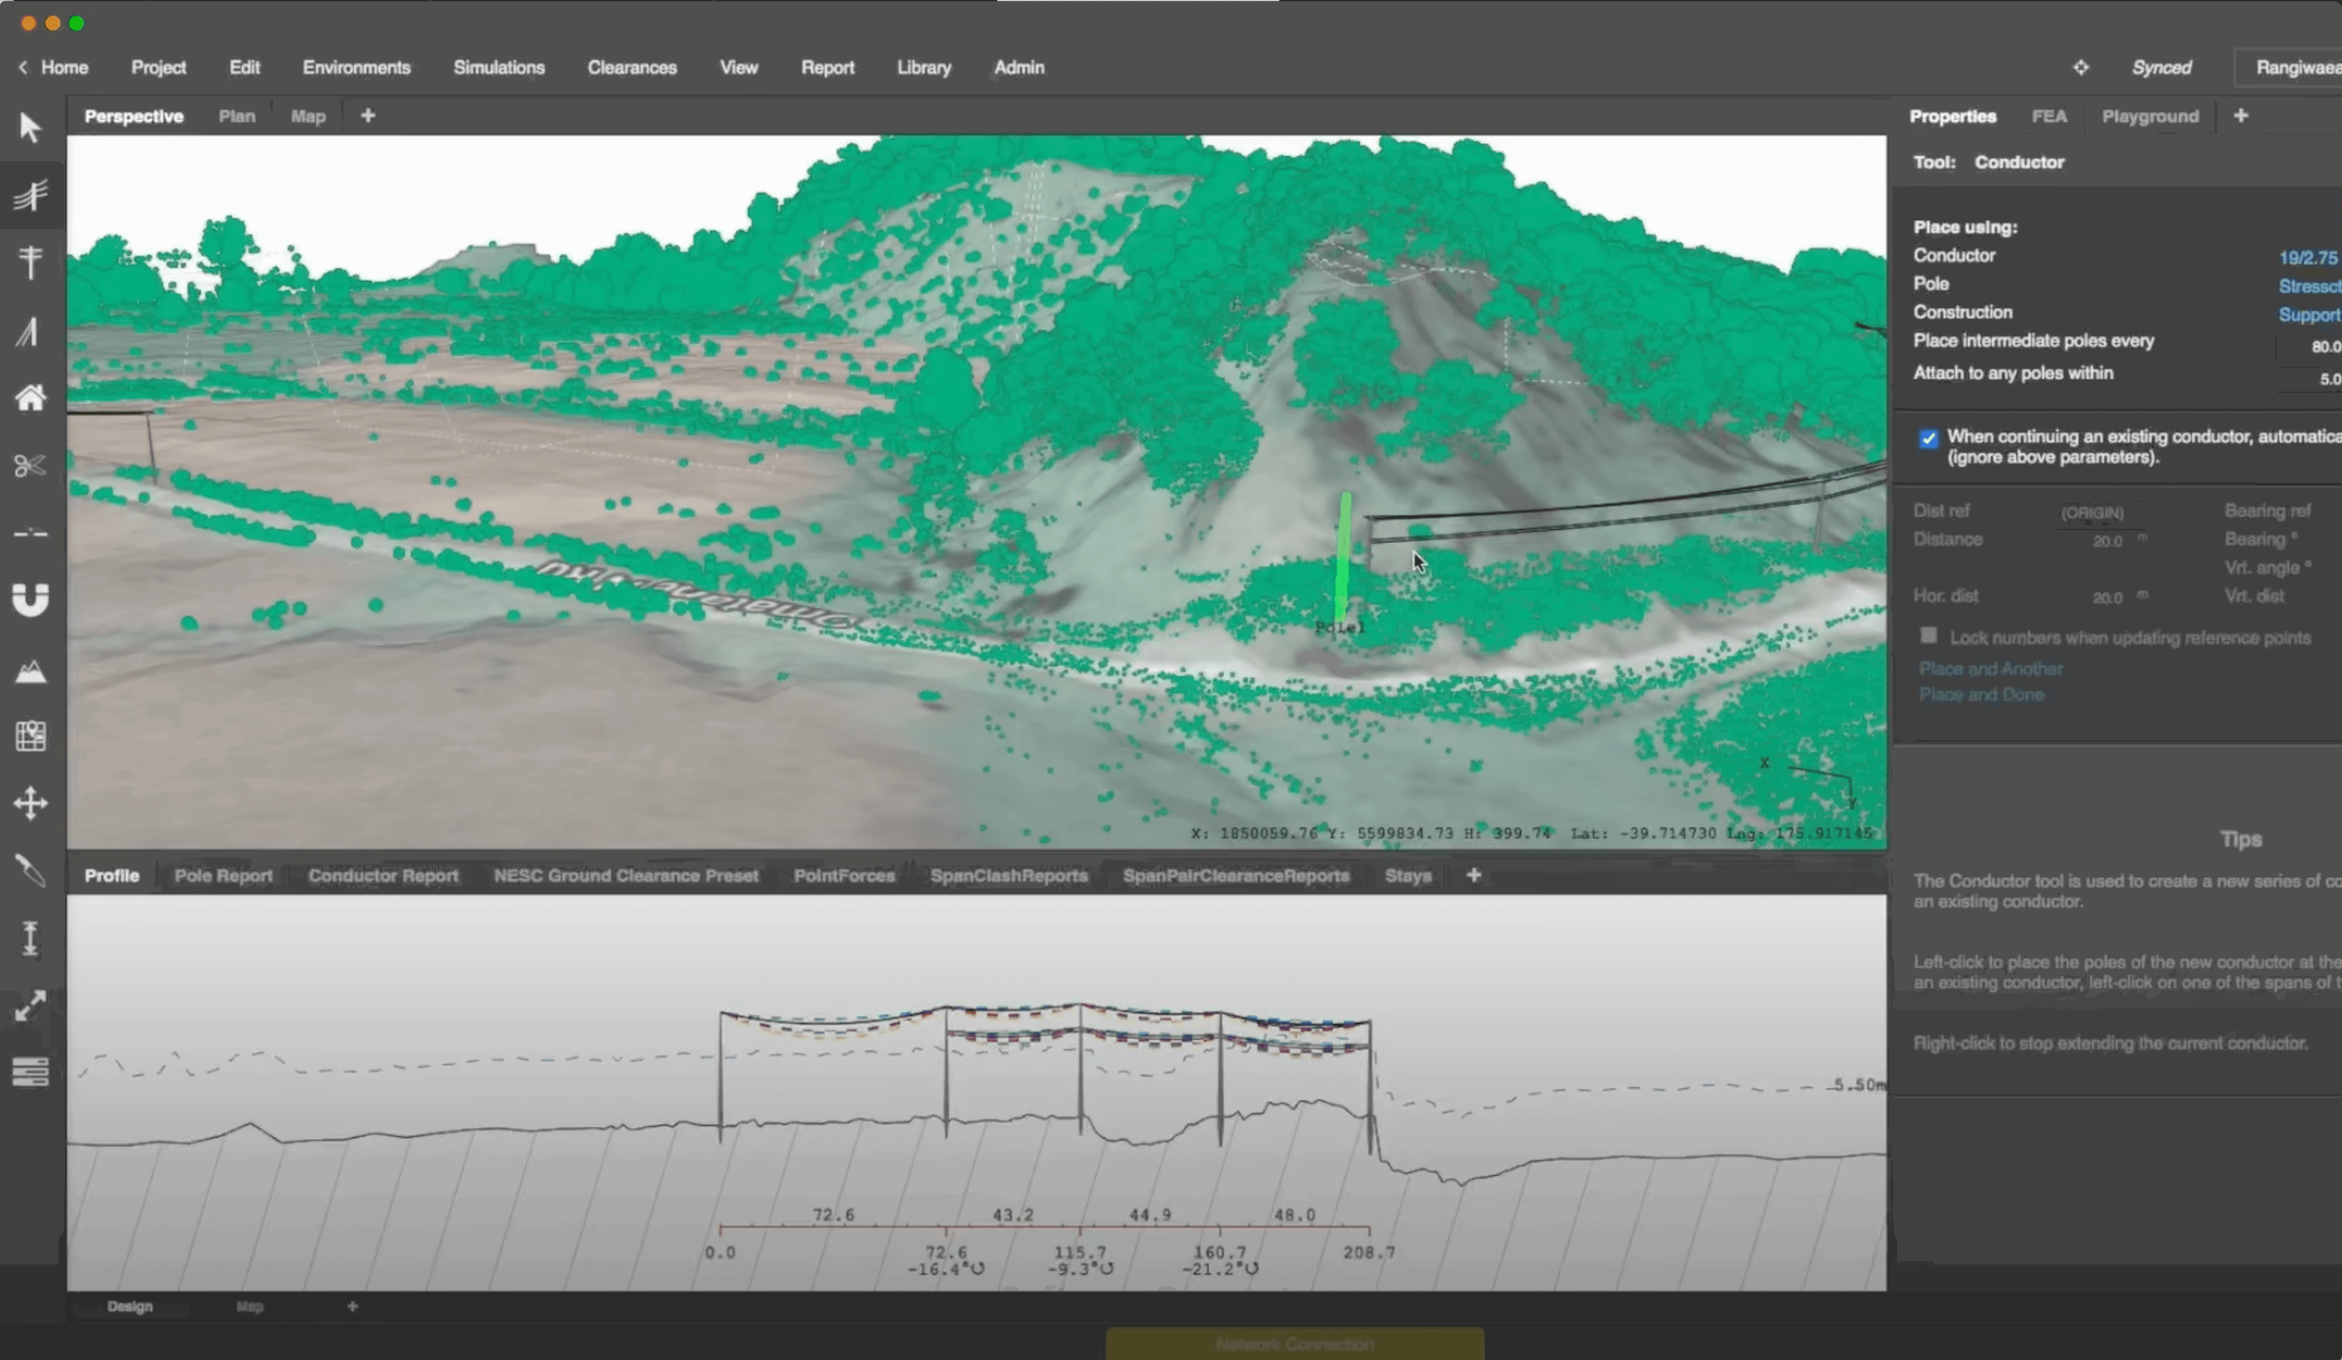Select the scissors cut tool
Screen dimensions: 2342x1360
31,466
